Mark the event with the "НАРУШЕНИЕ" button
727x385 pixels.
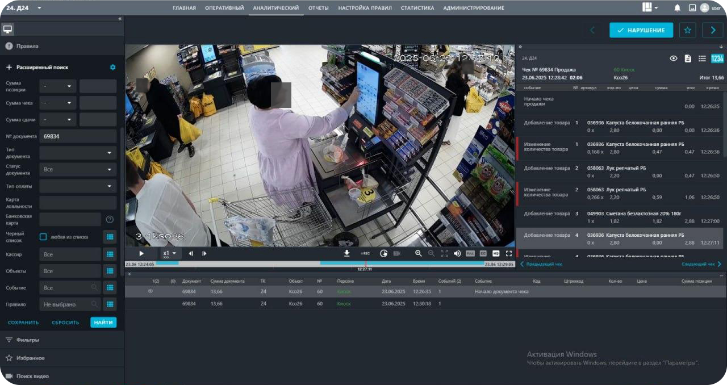coord(641,30)
